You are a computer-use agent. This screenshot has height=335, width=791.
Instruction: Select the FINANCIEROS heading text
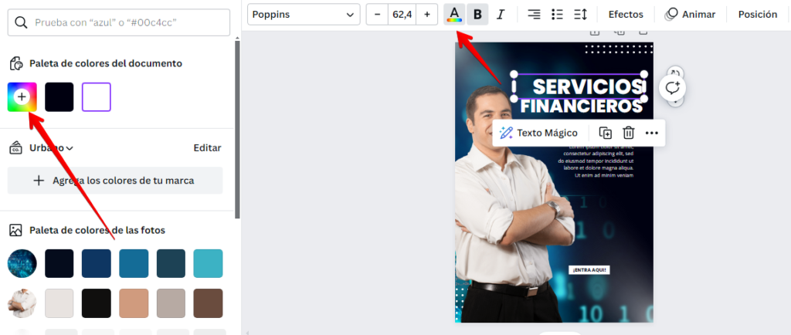(x=582, y=107)
